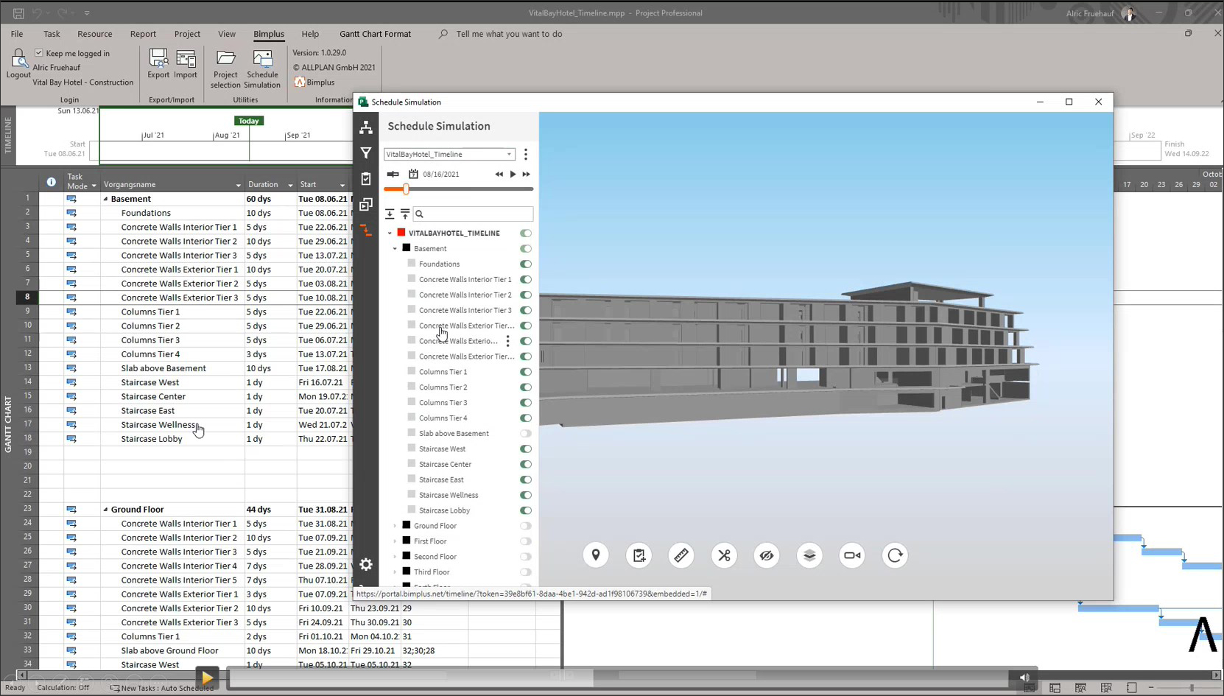Click the Today marker on timeline
The height and width of the screenshot is (696, 1224).
249,121
